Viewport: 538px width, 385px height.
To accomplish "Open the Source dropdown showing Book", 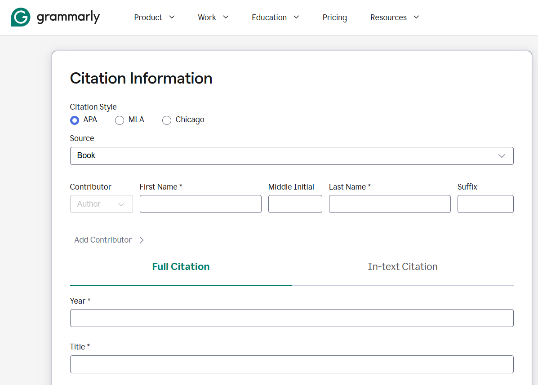I will 291,156.
